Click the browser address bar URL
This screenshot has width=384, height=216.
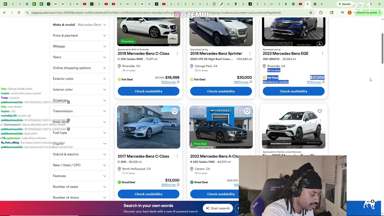(156, 13)
